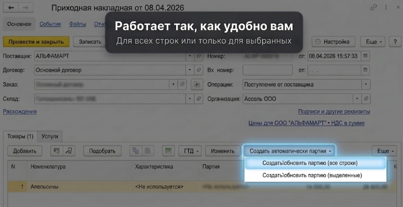
Task: Click the Добавить row button
Action: (25, 151)
